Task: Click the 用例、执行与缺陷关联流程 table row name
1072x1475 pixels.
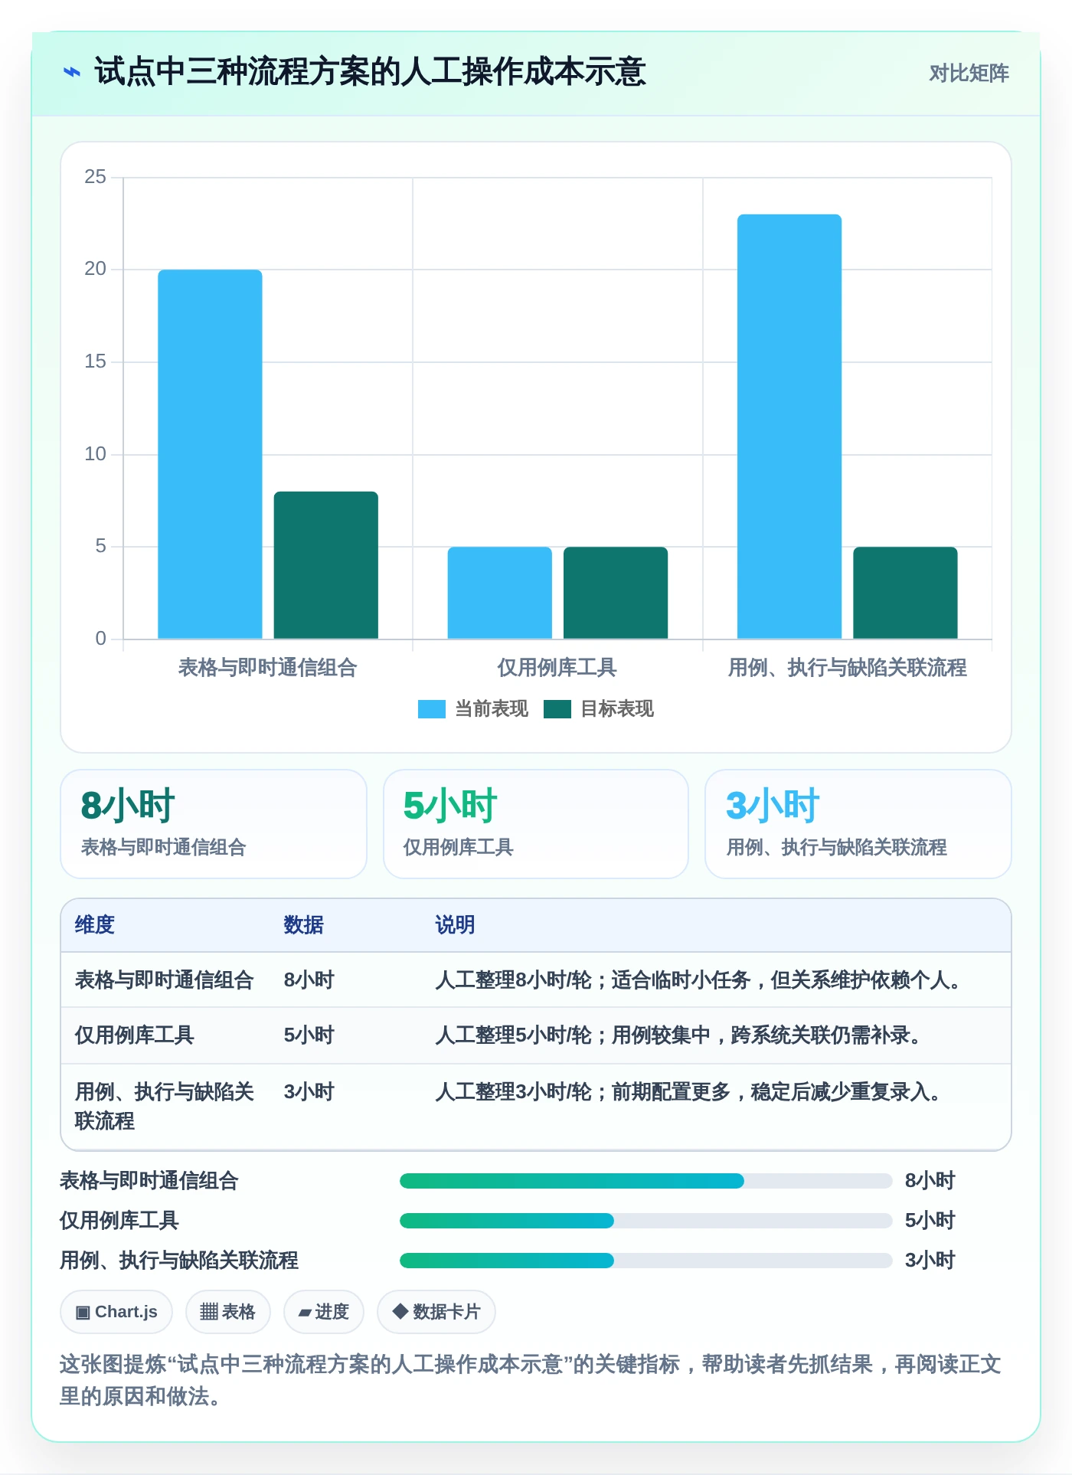Action: tap(164, 1107)
